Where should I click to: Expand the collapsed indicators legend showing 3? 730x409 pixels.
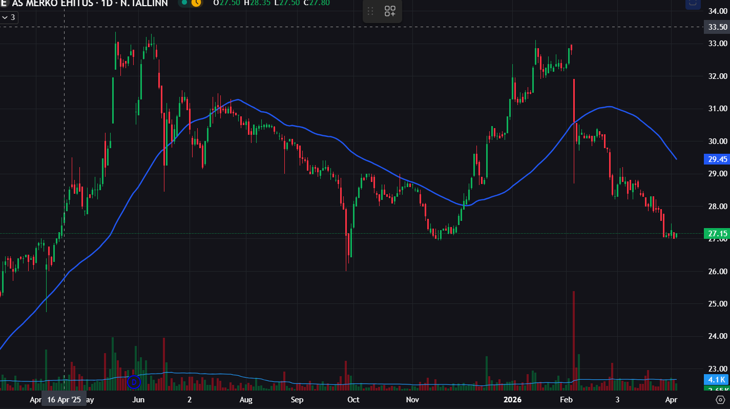9,17
